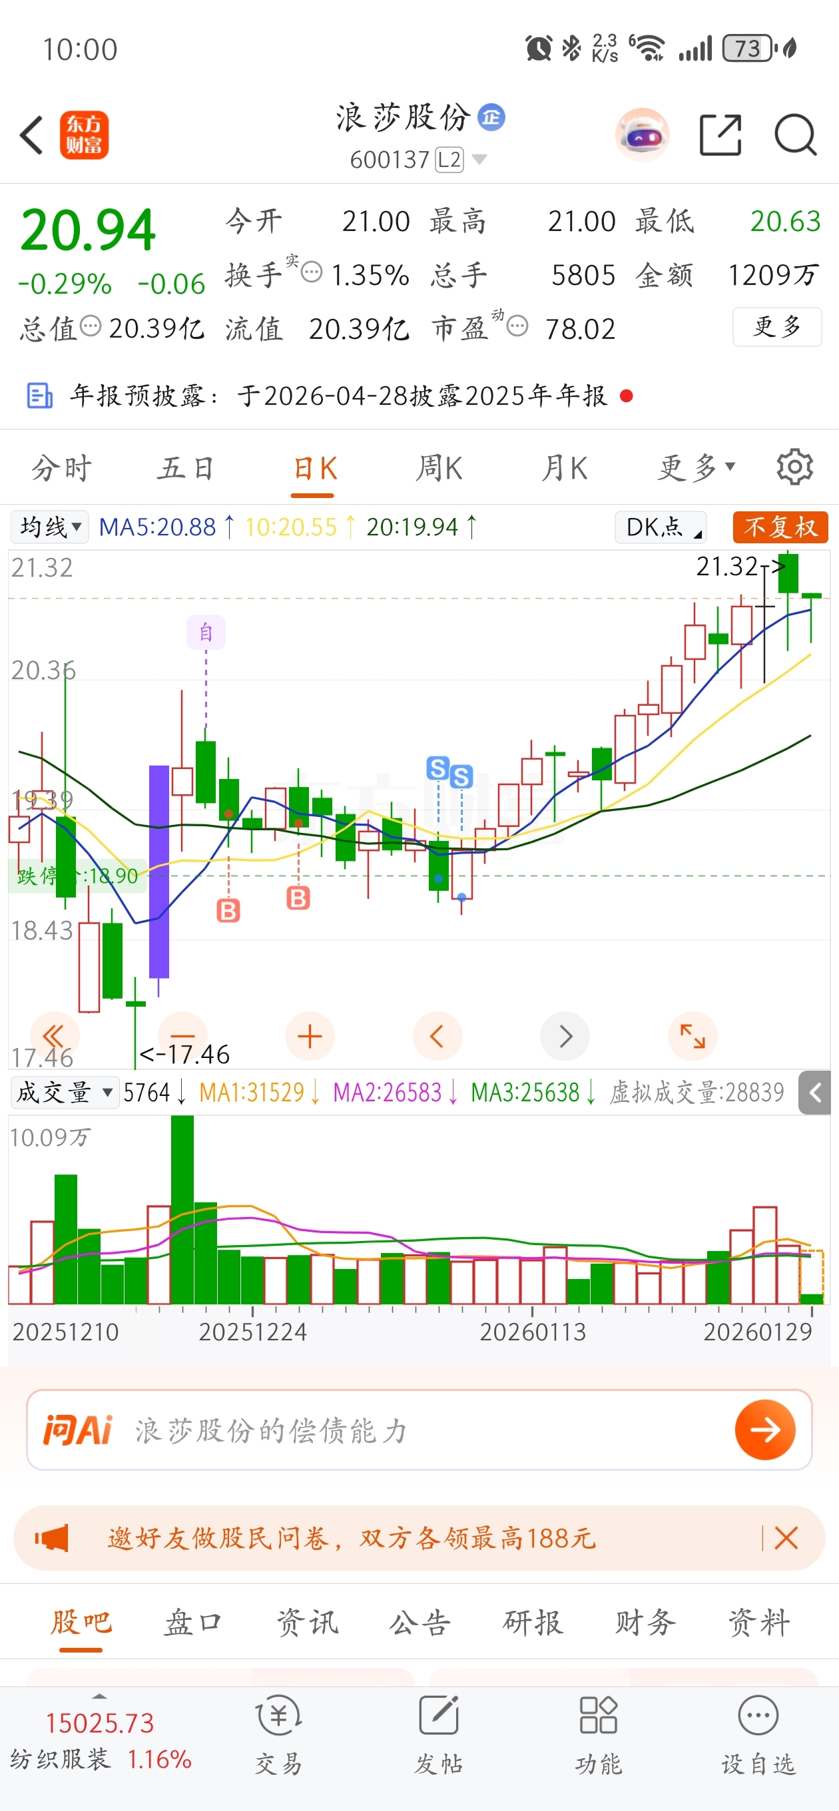The height and width of the screenshot is (1811, 839).
Task: Open the 资讯 tab
Action: 308,1623
